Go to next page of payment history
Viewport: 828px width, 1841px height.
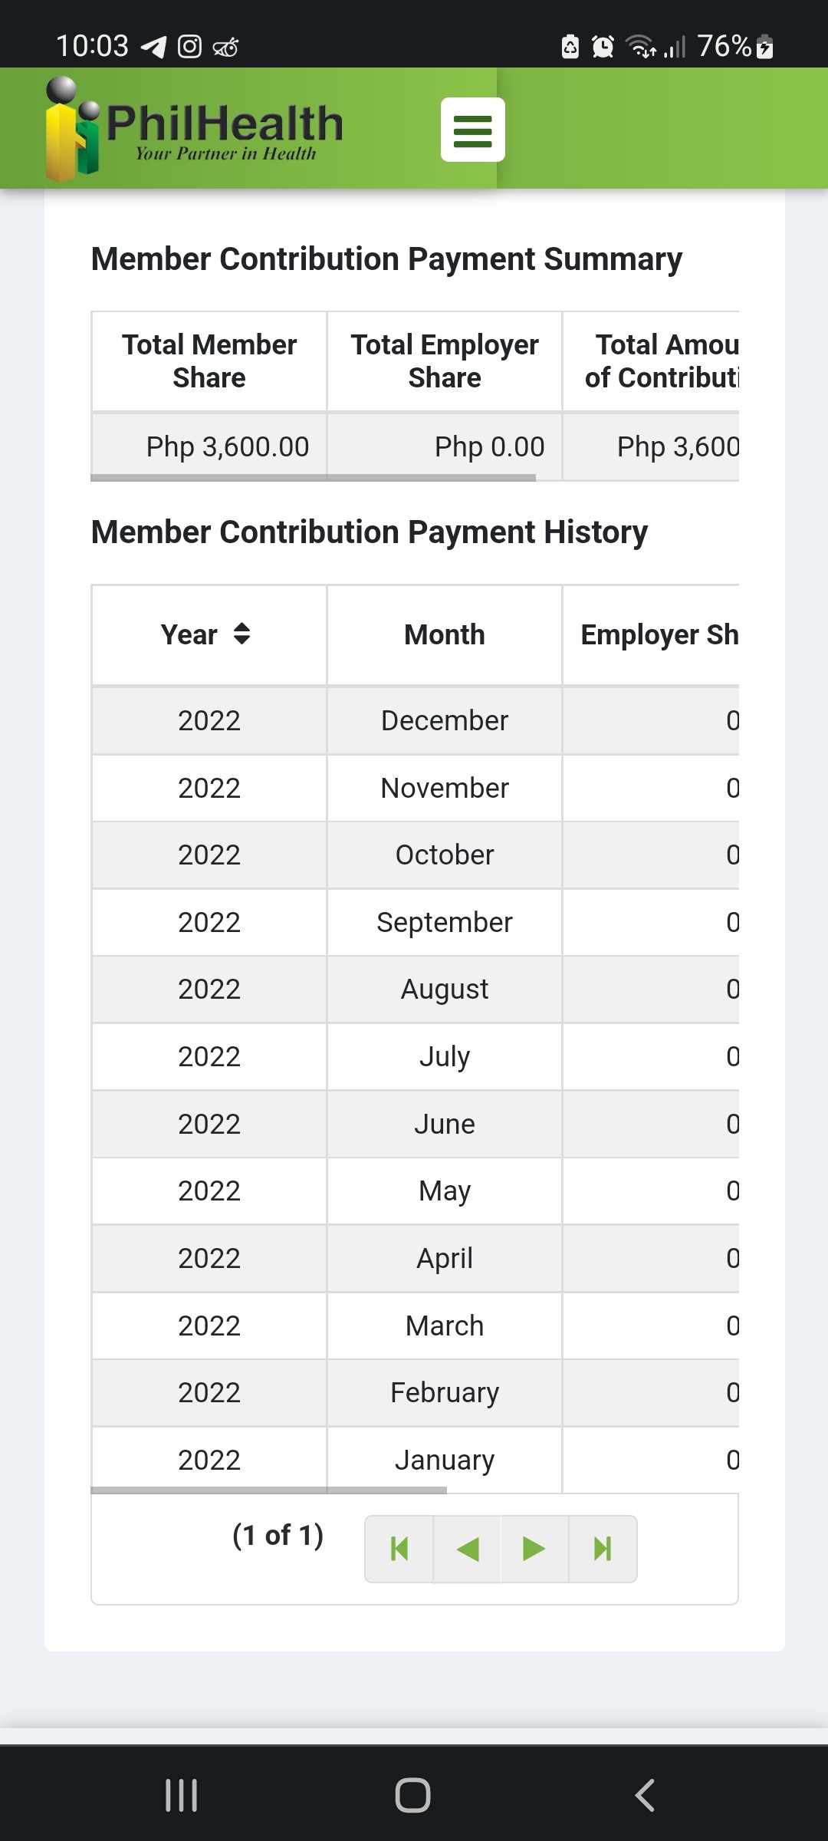pyautogui.click(x=534, y=1549)
